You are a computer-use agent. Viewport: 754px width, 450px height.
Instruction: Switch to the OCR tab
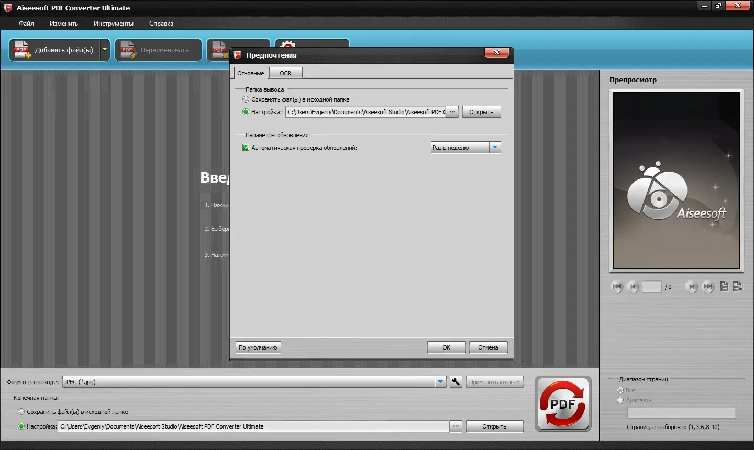[285, 73]
